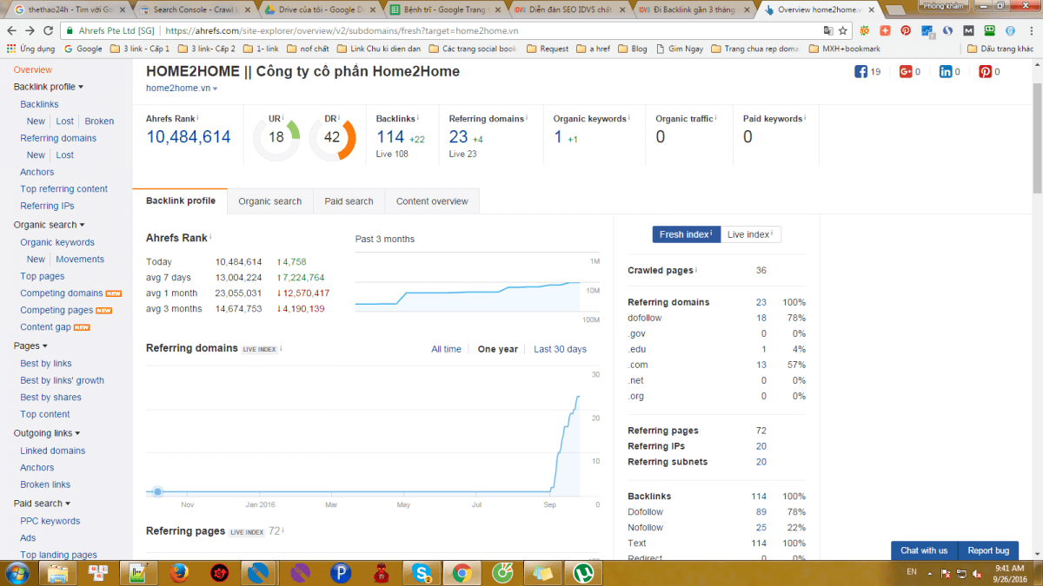Click the blue chart extension icon

(x=927, y=30)
